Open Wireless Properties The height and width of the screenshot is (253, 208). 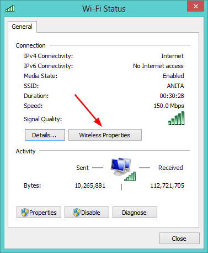(x=105, y=135)
